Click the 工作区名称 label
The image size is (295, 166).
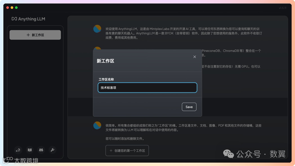(x=106, y=79)
